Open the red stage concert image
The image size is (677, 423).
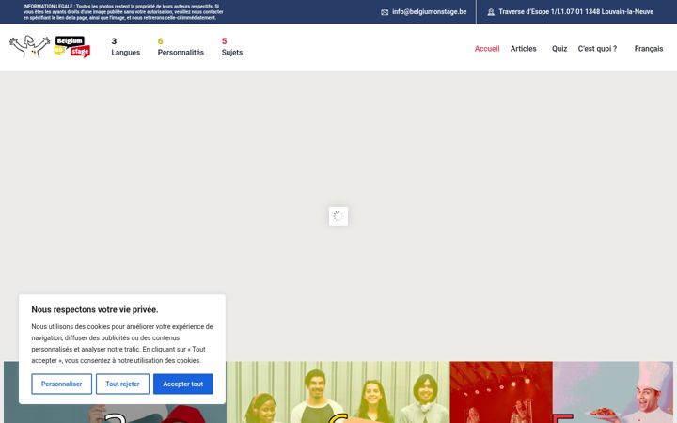[x=501, y=392]
